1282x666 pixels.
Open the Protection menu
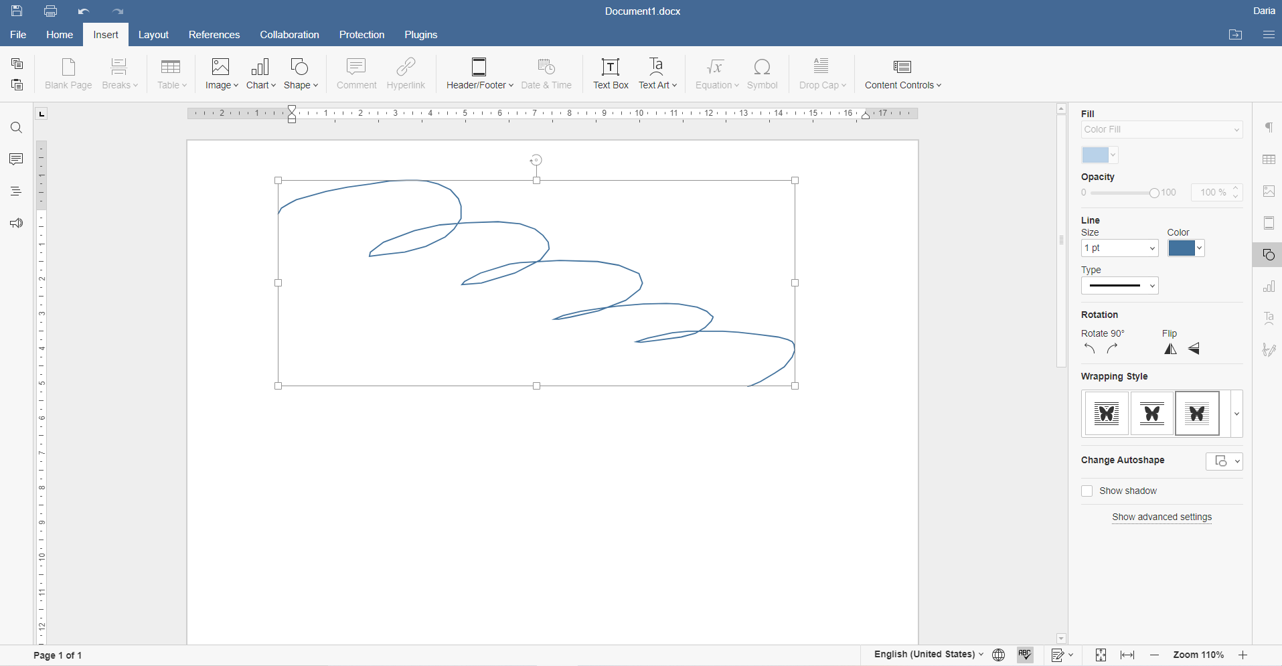click(362, 34)
